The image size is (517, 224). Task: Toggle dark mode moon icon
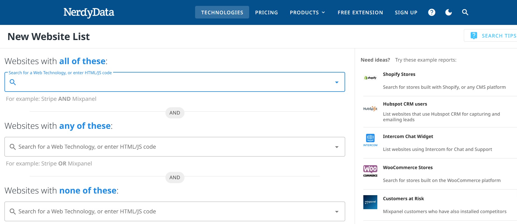(448, 12)
